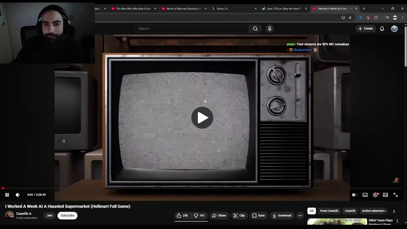Switch to The Man Who Was Both tab
Viewport: 407px width, 229px height.
pos(134,9)
